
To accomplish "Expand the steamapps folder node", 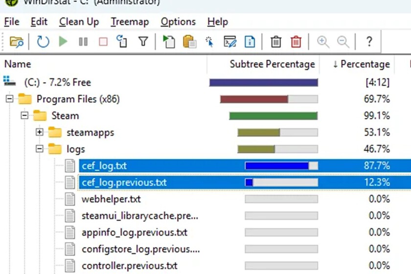I will 39,132.
